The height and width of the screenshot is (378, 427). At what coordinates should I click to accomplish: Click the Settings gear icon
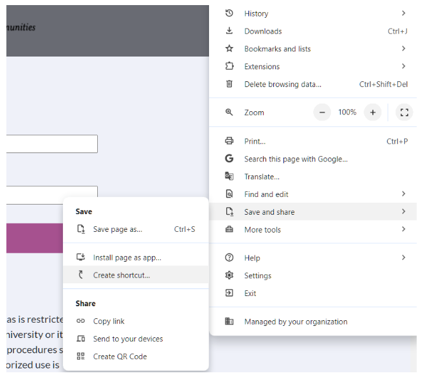pos(229,276)
